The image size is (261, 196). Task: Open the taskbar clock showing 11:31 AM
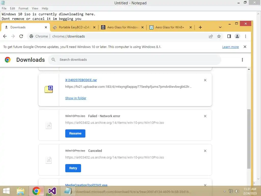[x=250, y=191]
